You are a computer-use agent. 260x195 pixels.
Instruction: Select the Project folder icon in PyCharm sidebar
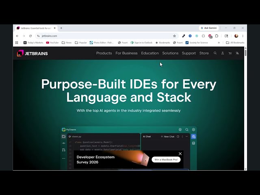point(64,136)
